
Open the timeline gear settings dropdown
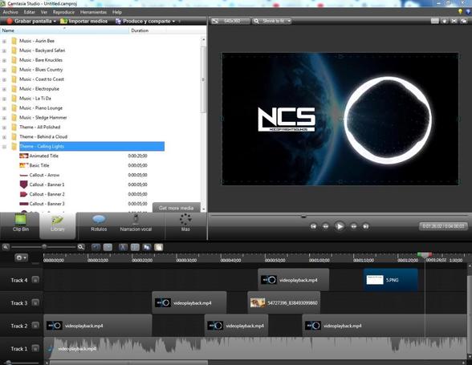point(21,258)
